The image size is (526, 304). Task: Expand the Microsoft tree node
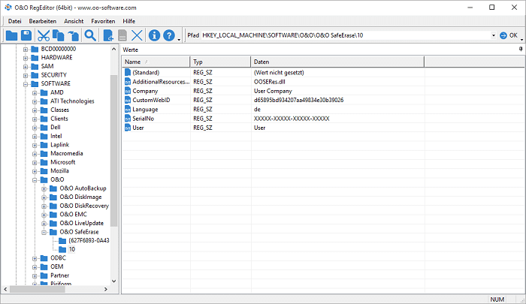pos(35,162)
